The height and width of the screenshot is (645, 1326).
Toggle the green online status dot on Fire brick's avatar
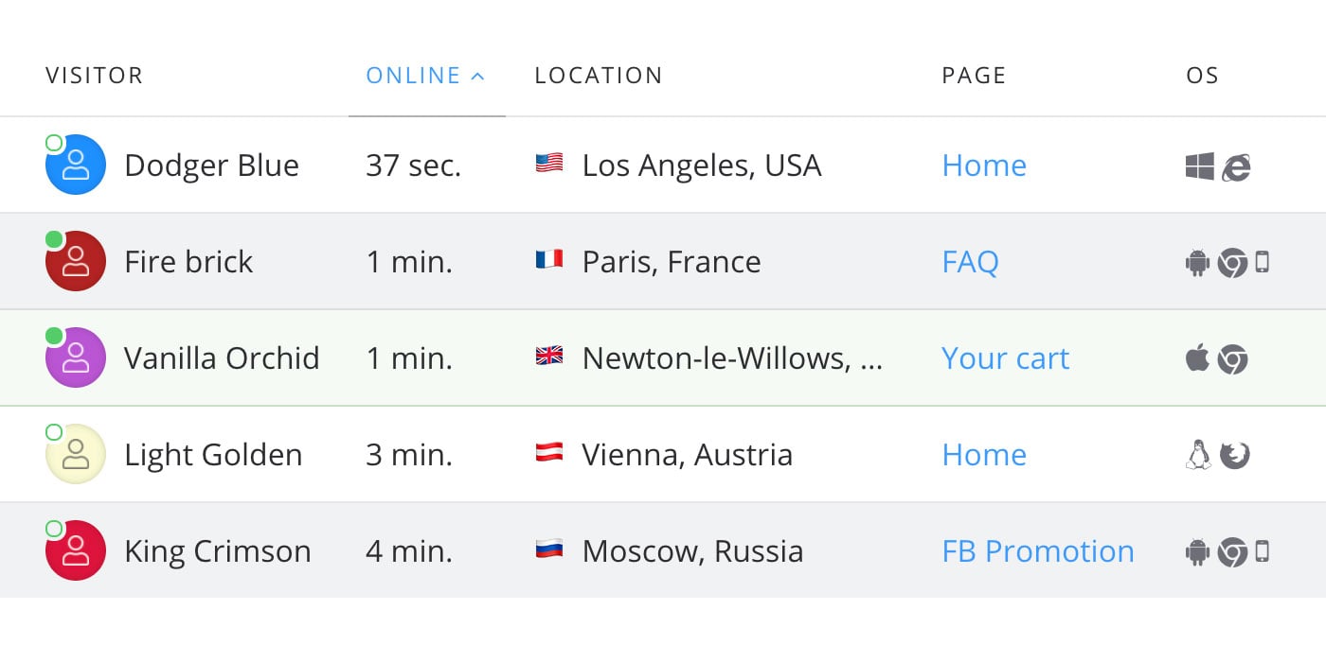[54, 237]
